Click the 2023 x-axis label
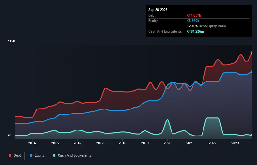This screenshot has width=257, height=165. (x=235, y=143)
